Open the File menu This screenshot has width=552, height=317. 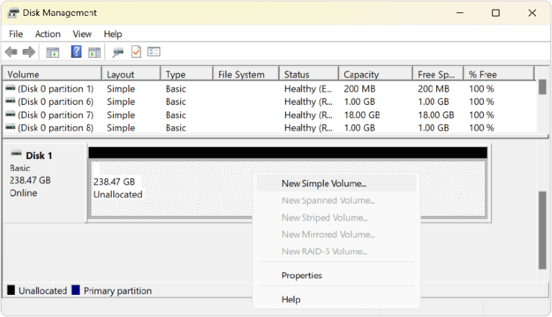(16, 34)
